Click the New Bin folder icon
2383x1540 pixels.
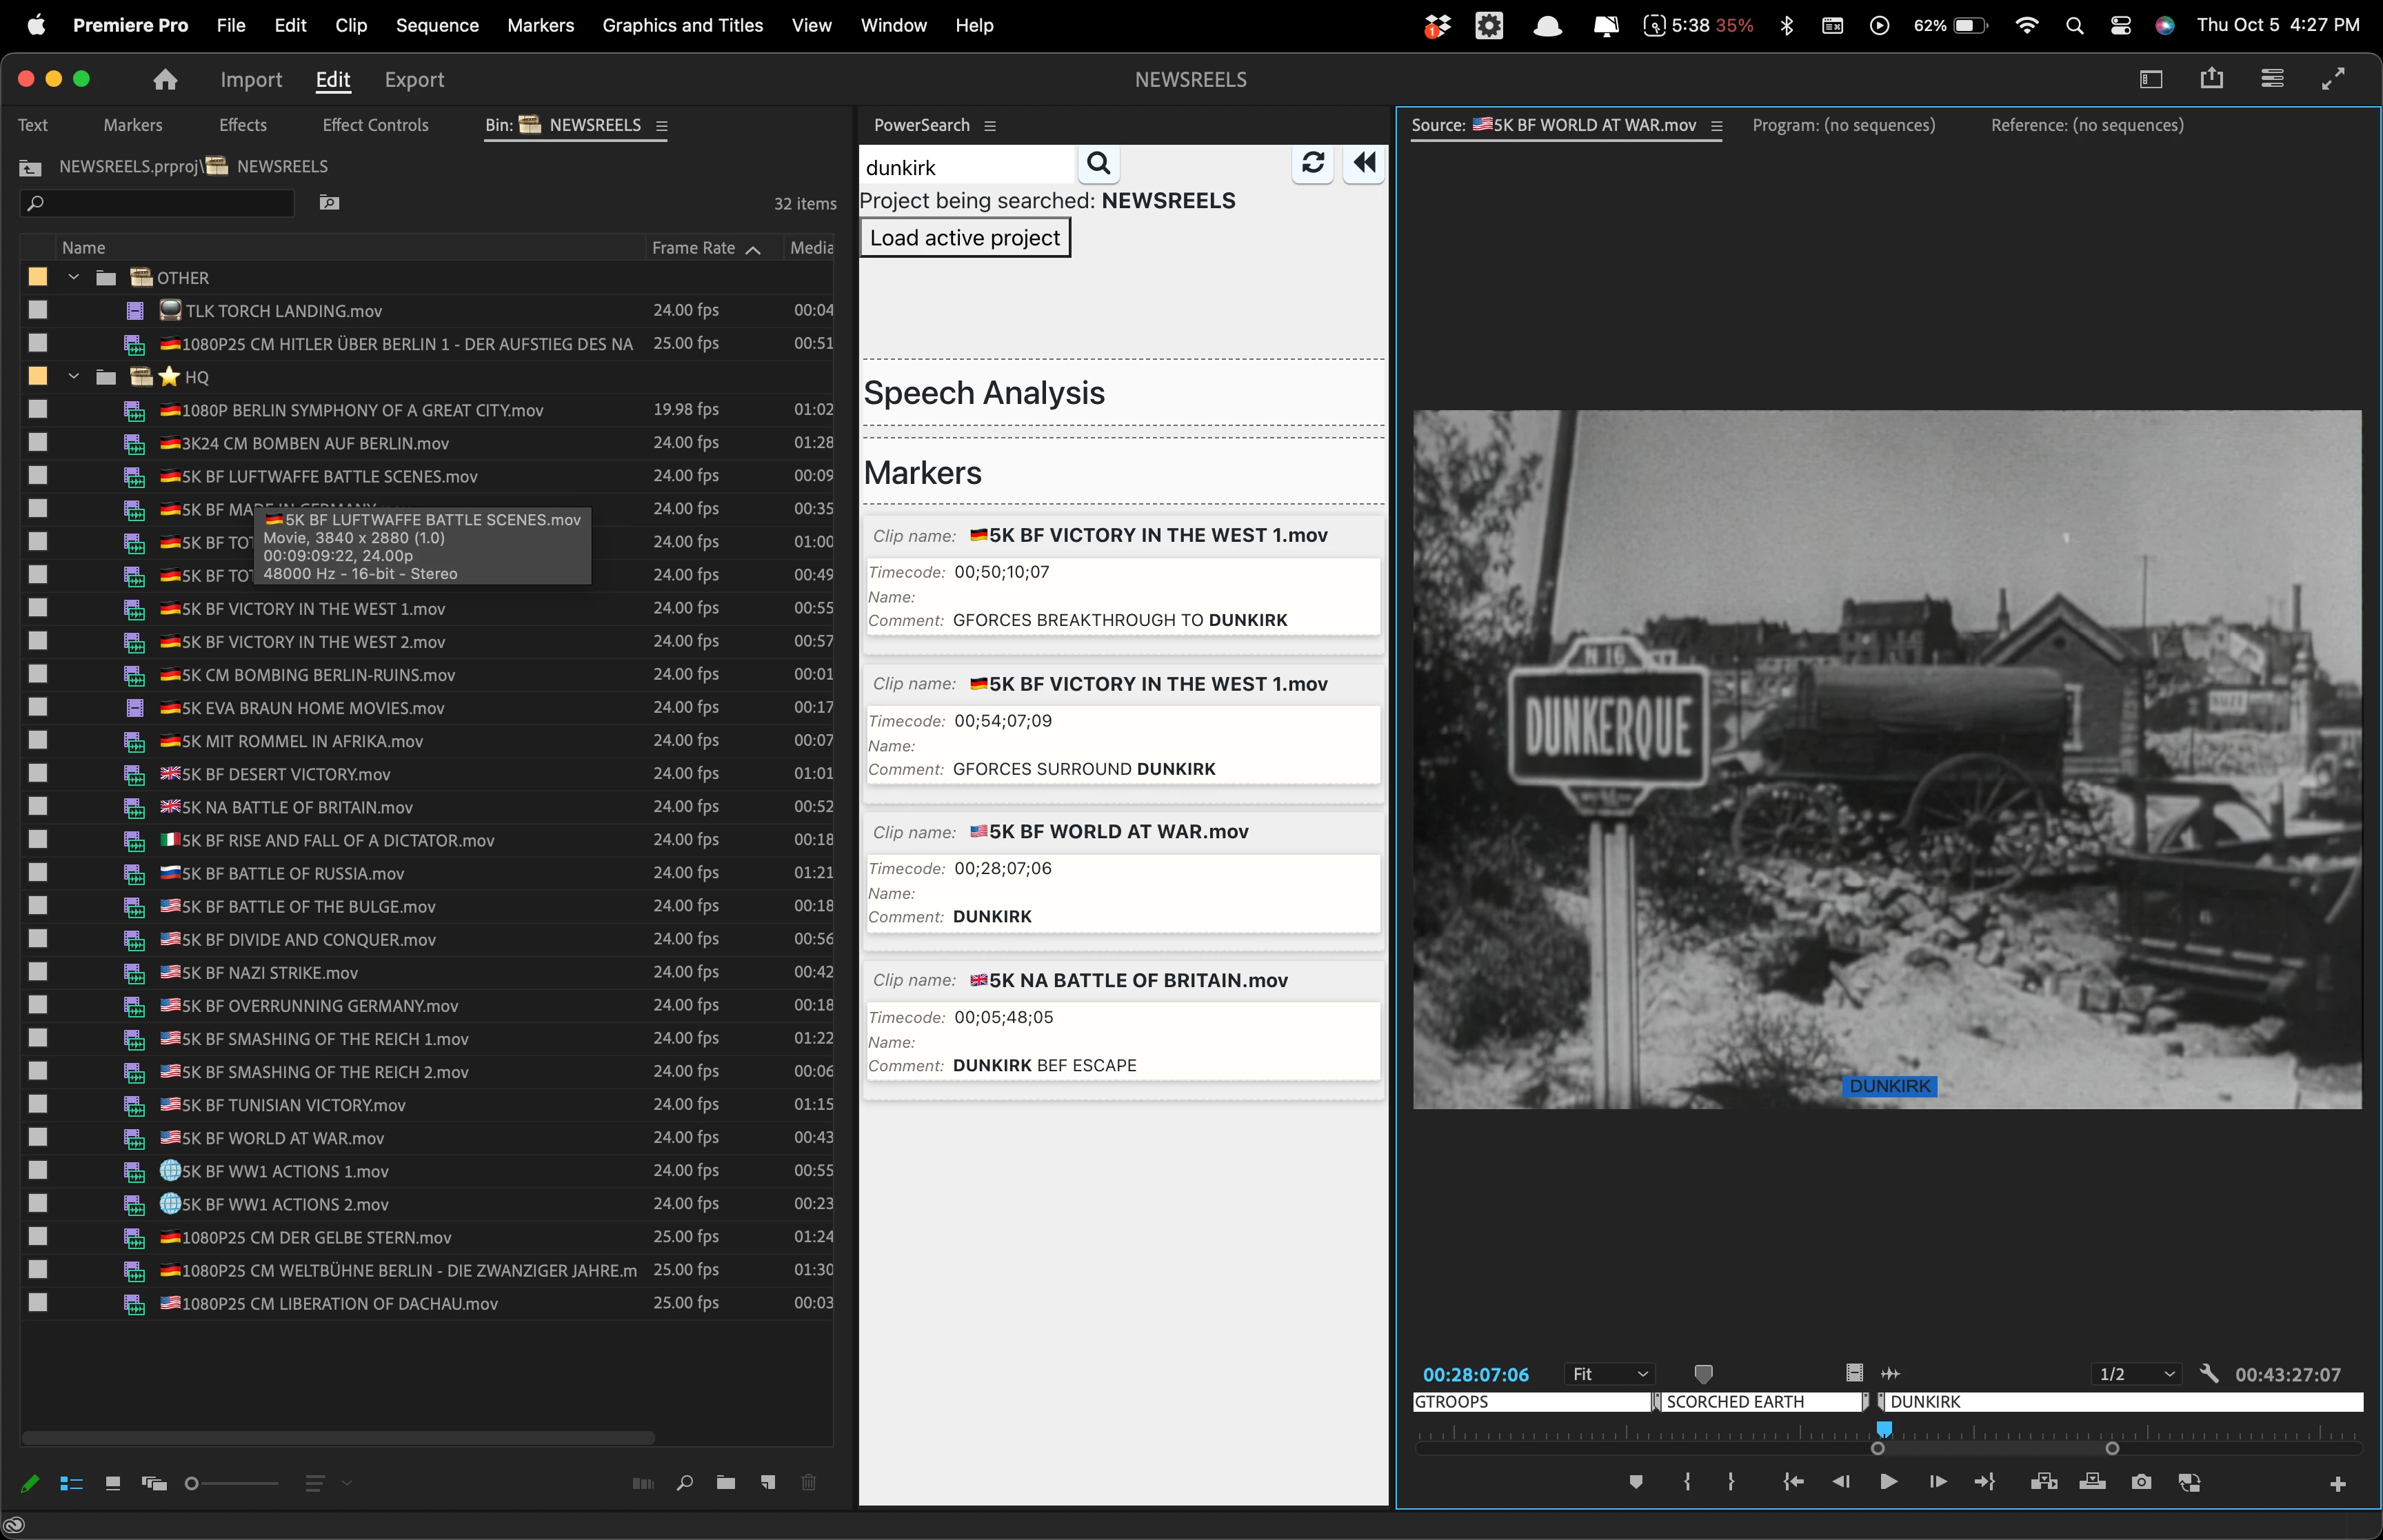click(x=726, y=1483)
